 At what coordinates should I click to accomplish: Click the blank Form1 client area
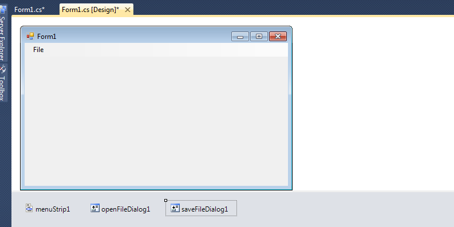tap(156, 121)
